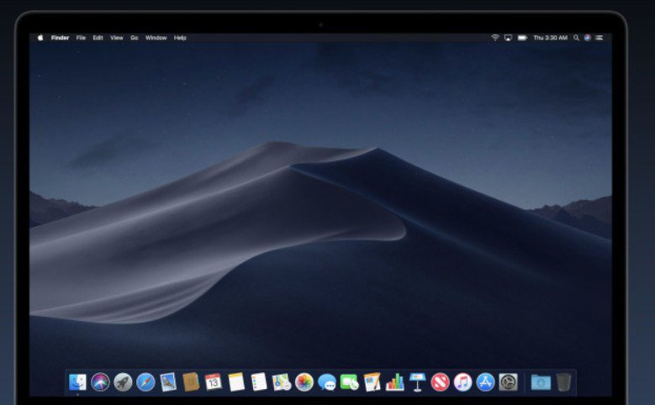The image size is (655, 405).
Task: Open the View menu
Action: click(117, 38)
